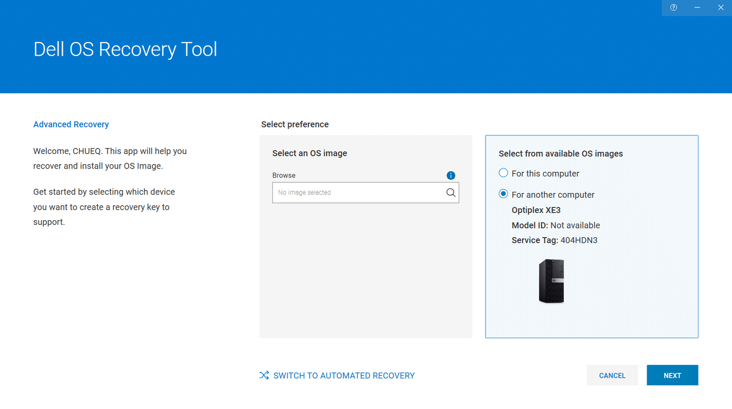Image resolution: width=732 pixels, height=409 pixels.
Task: Click the CANCEL button
Action: click(x=612, y=375)
